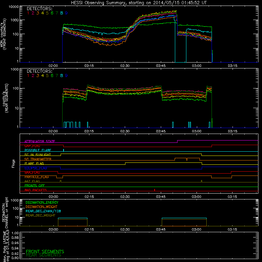262x262 pixels.
Task: Click the 0.90 tick on livetime axis
Action: pos(15,258)
